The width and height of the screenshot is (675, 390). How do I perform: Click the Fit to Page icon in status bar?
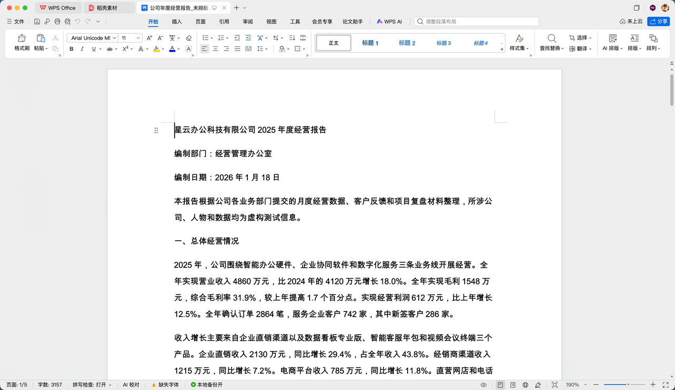(554, 385)
